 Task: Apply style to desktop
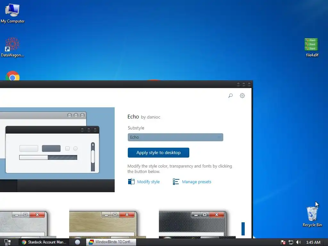(x=158, y=152)
